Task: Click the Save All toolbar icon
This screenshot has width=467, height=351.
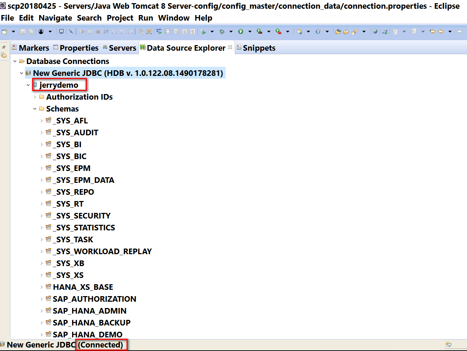Action: (31, 31)
